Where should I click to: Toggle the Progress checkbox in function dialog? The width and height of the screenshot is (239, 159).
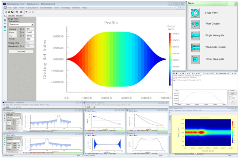(229, 91)
